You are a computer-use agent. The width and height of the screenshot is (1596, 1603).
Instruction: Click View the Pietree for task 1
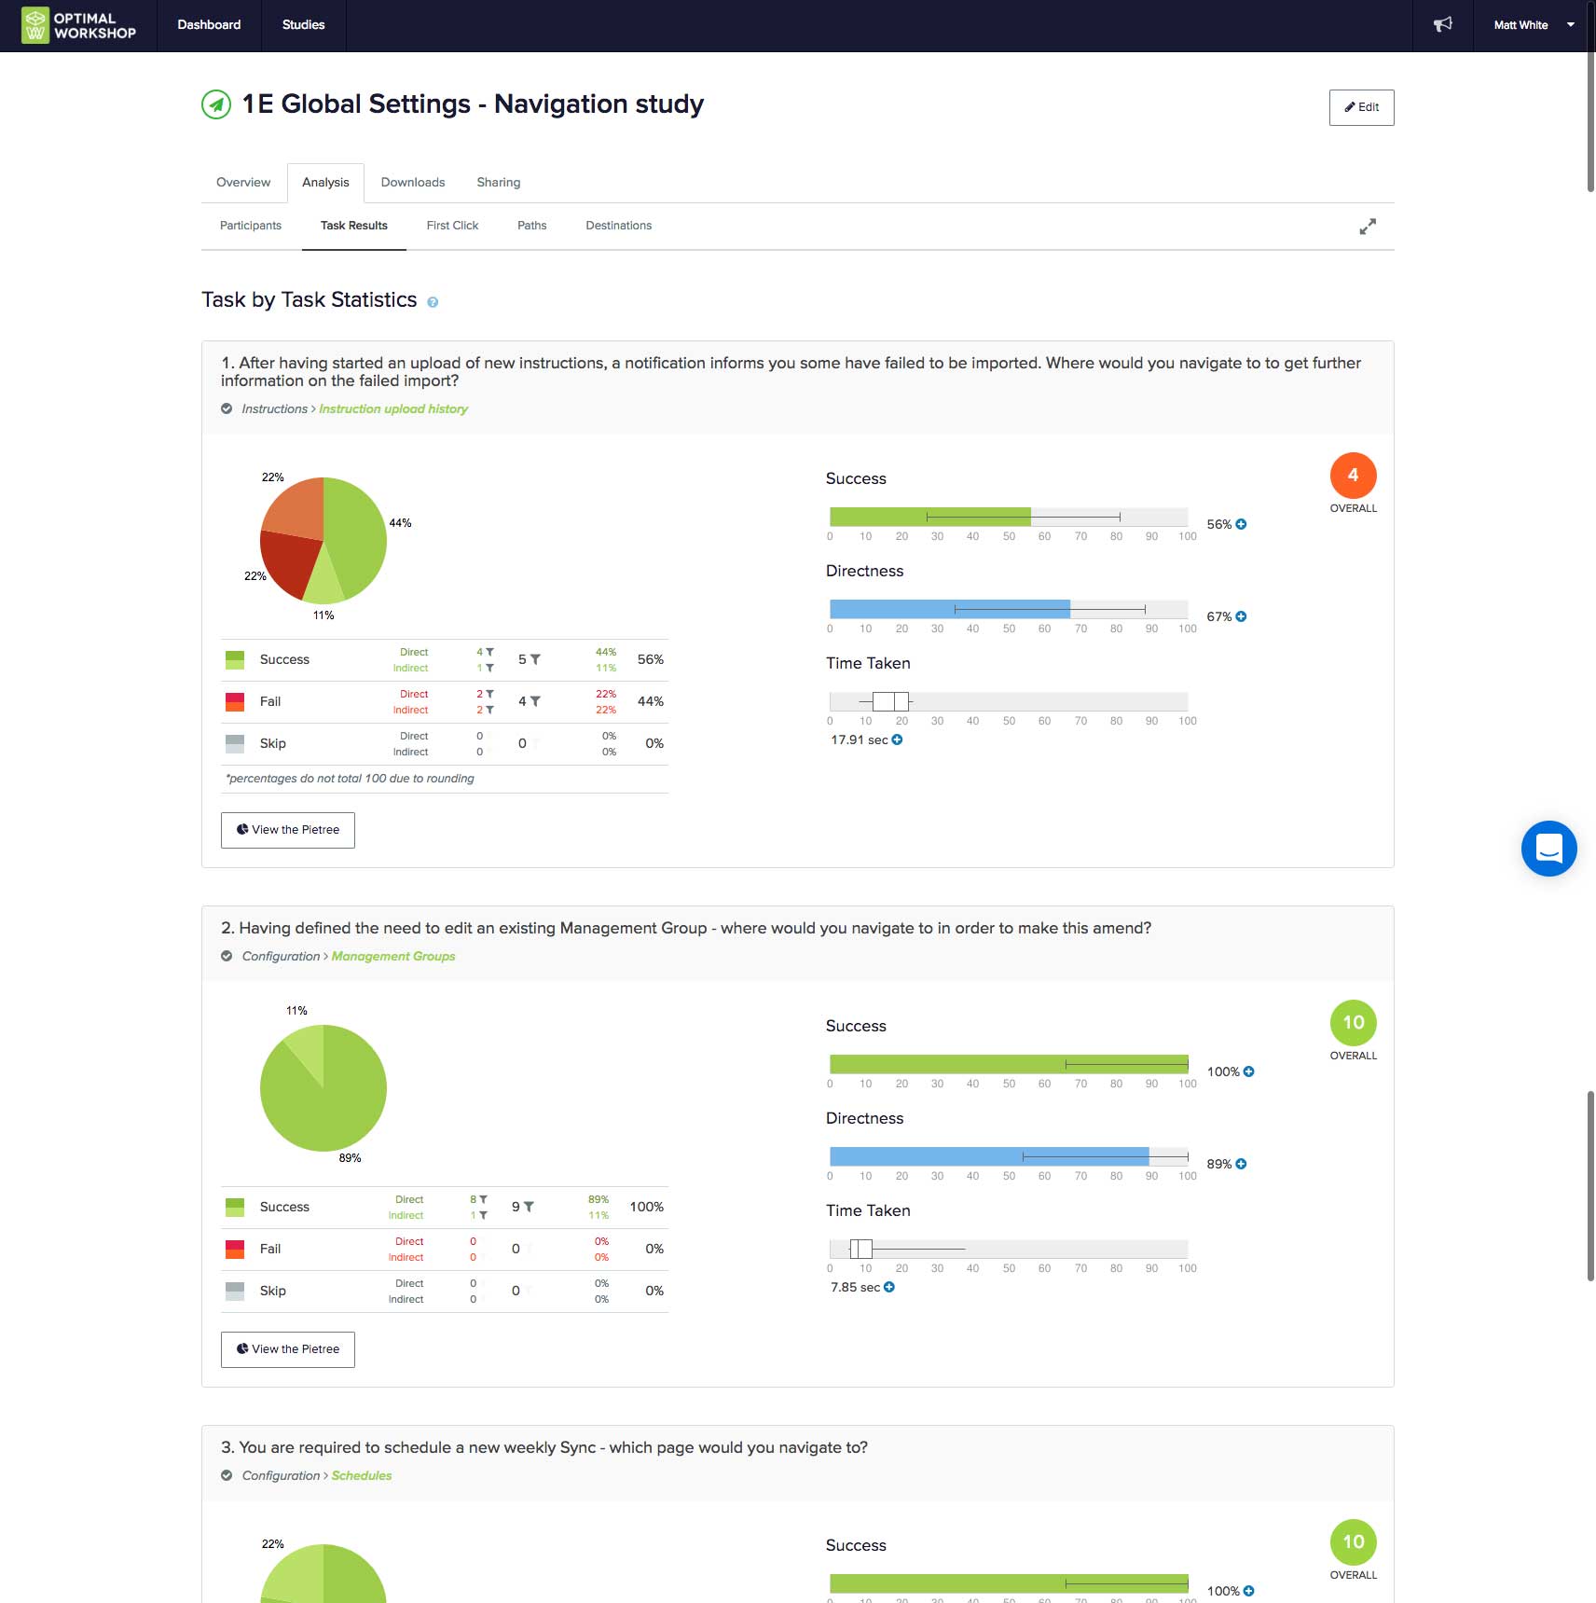(288, 830)
